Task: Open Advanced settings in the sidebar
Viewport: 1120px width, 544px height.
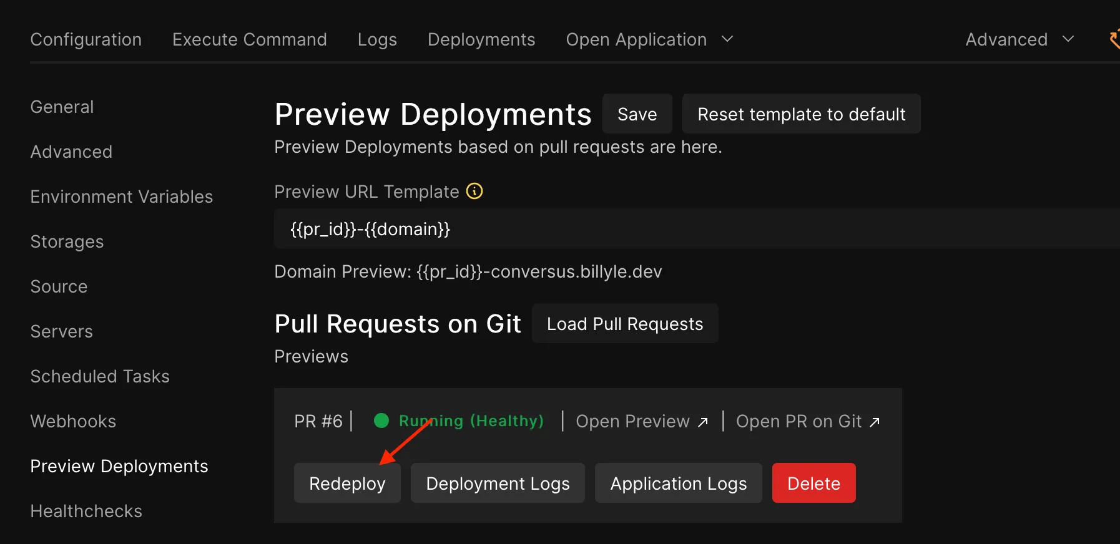Action: point(71,152)
